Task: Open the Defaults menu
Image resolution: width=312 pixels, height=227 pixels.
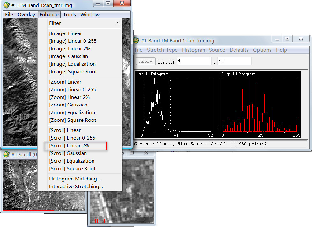Action: 239,50
